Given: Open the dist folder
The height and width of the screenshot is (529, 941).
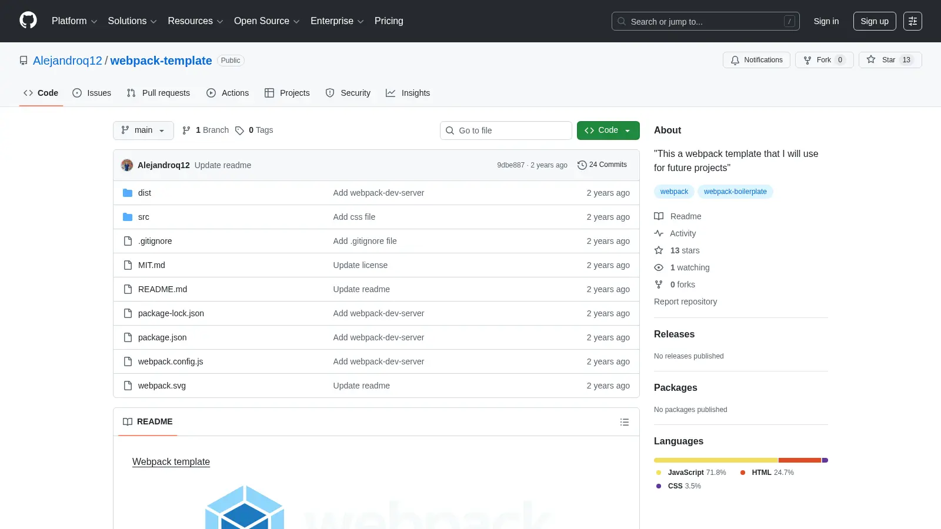Looking at the screenshot, I should tap(145, 193).
